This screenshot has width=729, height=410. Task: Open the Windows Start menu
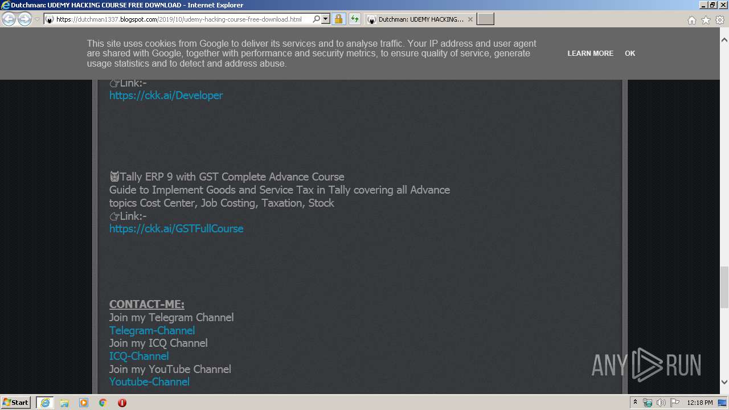pos(16,403)
